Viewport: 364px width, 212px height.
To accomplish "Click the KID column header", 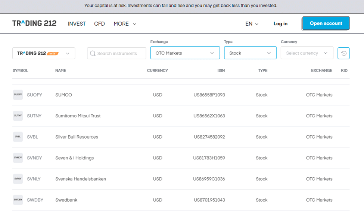I will click(x=344, y=70).
